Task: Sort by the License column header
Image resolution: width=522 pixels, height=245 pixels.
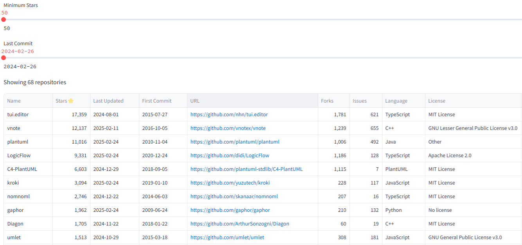Action: coord(473,101)
